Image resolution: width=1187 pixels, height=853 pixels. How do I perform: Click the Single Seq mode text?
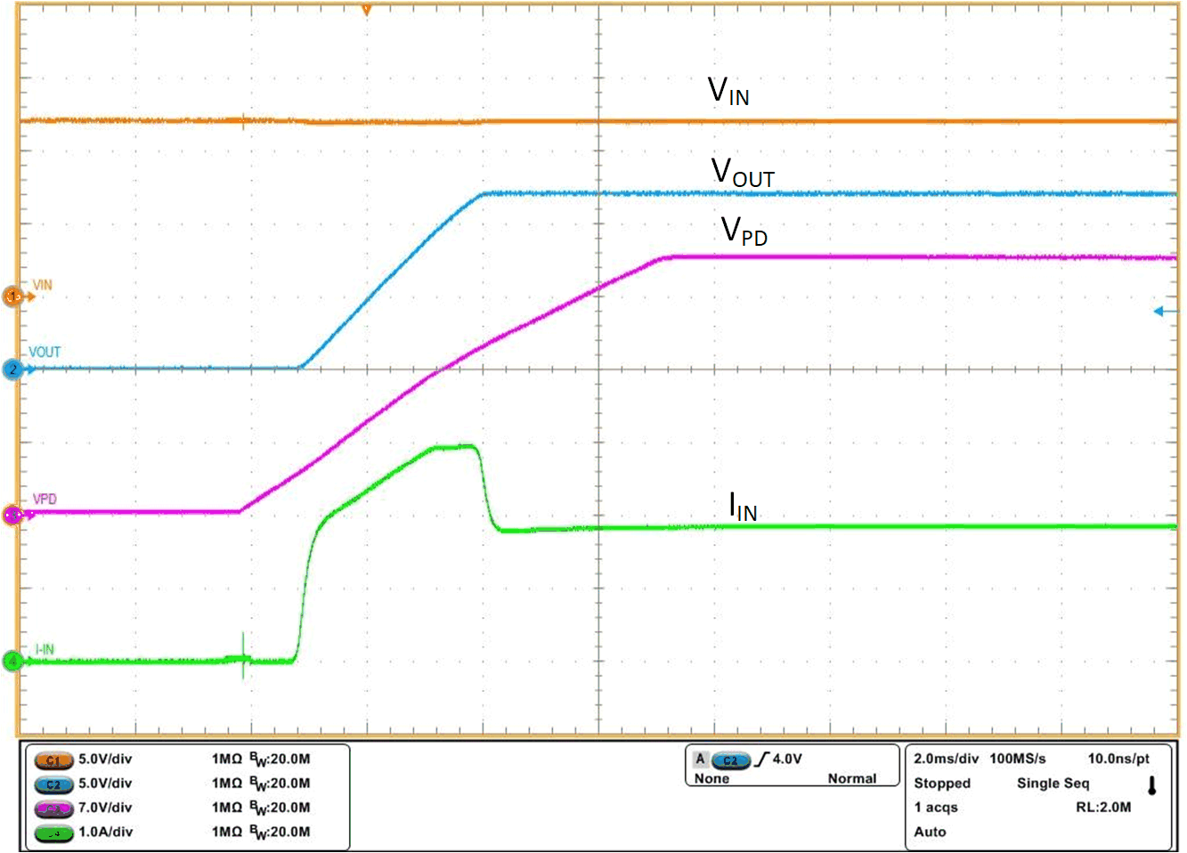point(1053,784)
